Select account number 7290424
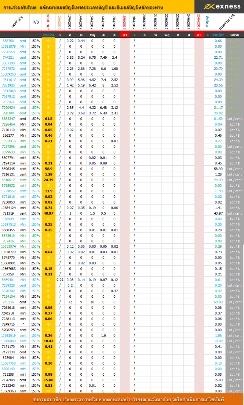The width and height of the screenshot is (244, 405). coord(8,108)
